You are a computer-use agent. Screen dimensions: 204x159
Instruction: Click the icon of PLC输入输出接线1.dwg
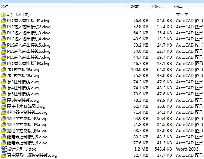(x=4, y=20)
